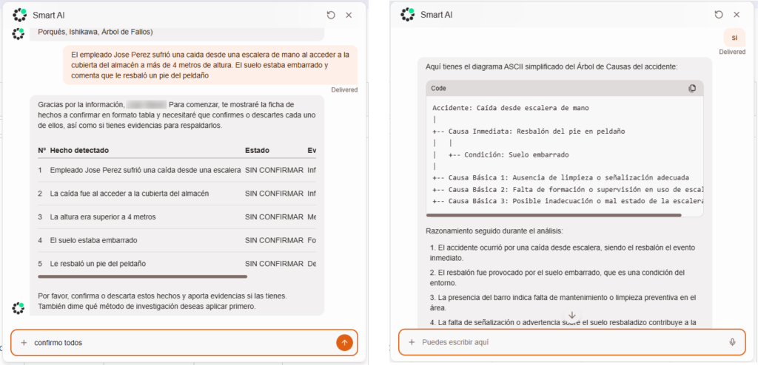Click the plus attachment icon in left chat input
Screen dimensions: 758x365
[x=24, y=343]
